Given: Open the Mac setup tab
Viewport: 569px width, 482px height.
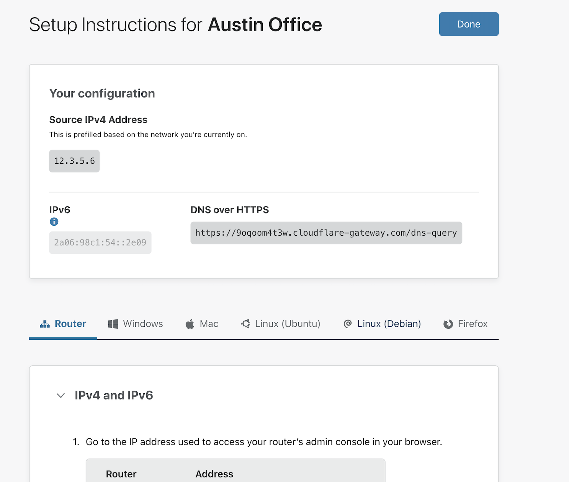Looking at the screenshot, I should (x=209, y=324).
